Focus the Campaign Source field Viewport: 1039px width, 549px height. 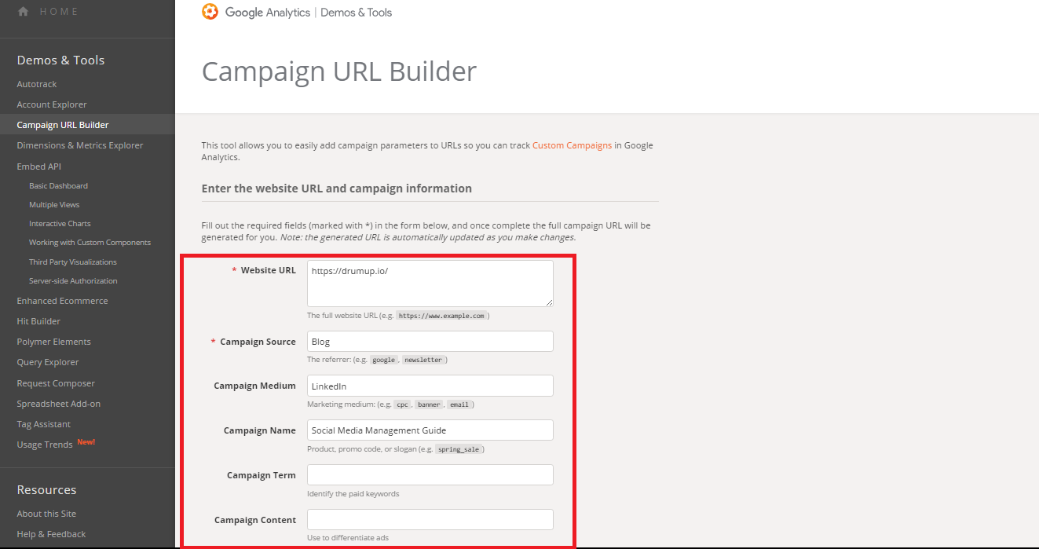430,342
